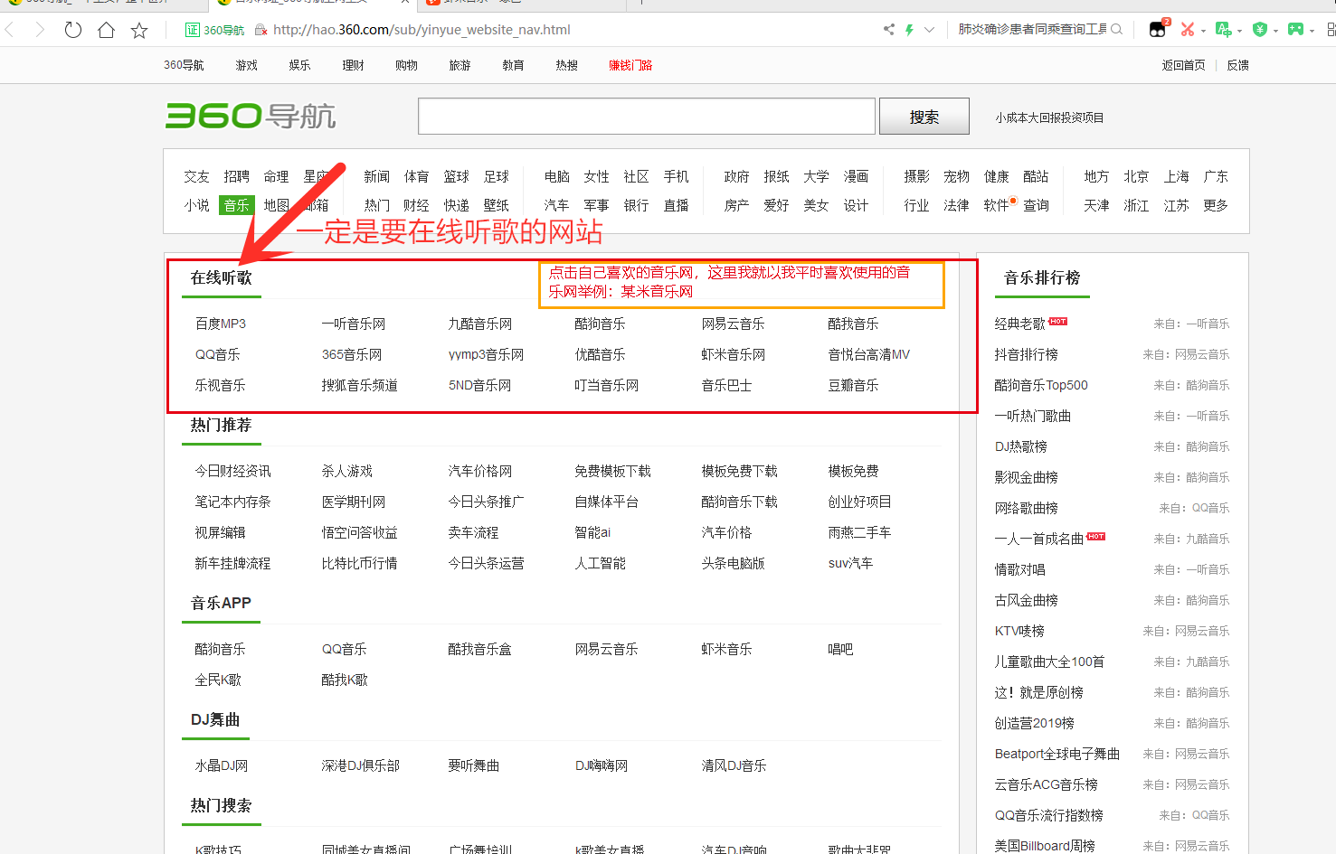Open 抖音排行榜 chart

pyautogui.click(x=1027, y=354)
